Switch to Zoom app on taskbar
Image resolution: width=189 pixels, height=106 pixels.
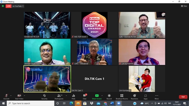click(x=119, y=103)
